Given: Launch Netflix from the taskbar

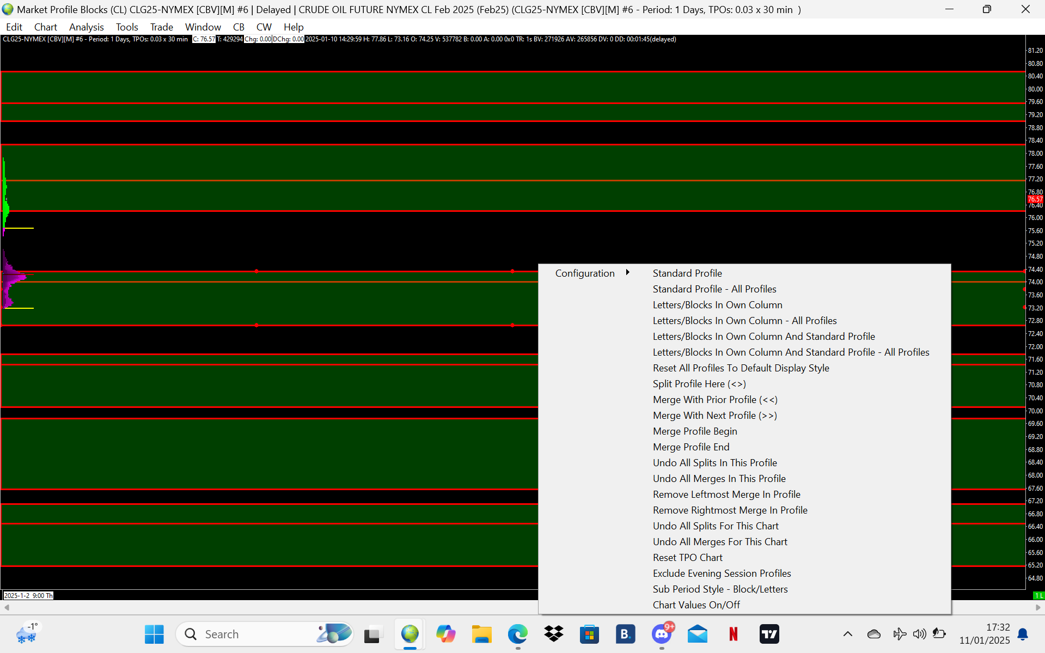Looking at the screenshot, I should click(x=733, y=634).
